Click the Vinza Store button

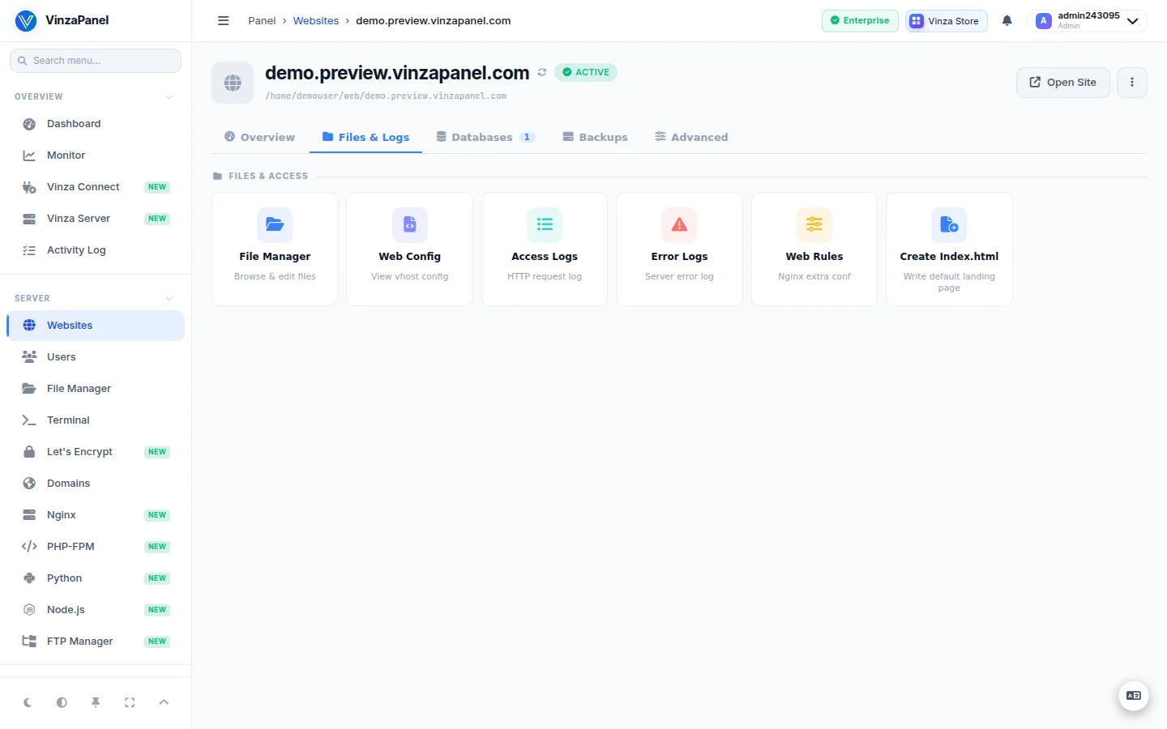(x=946, y=21)
